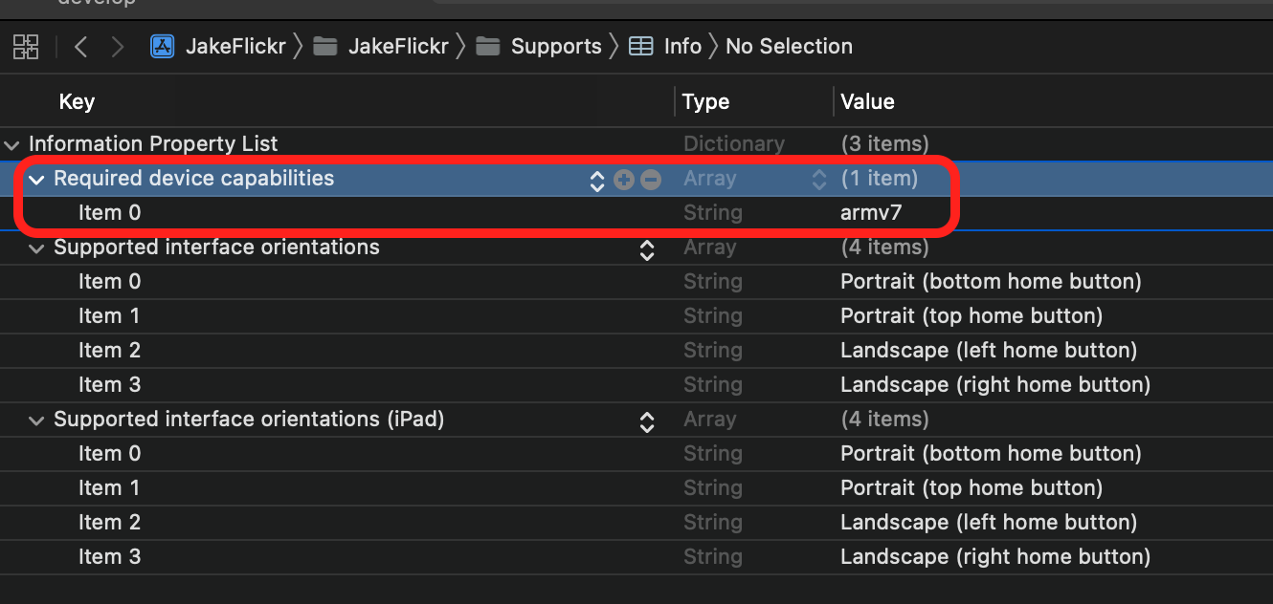1273x604 pixels.
Task: Go back with the left arrow
Action: (80, 46)
